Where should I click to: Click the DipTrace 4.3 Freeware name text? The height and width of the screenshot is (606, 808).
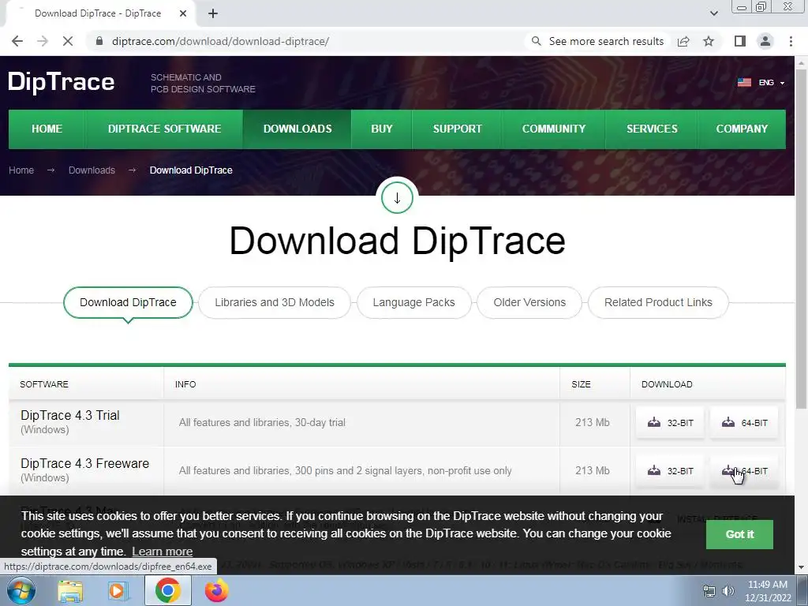(85, 463)
